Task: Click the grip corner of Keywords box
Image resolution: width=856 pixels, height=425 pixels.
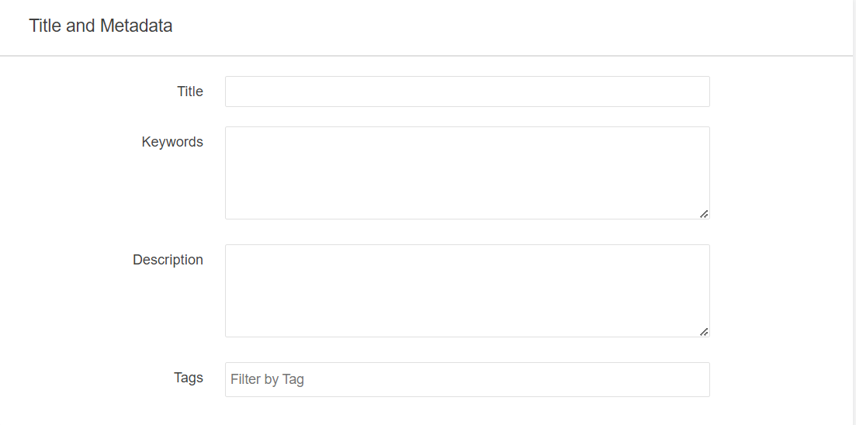Action: coord(704,214)
